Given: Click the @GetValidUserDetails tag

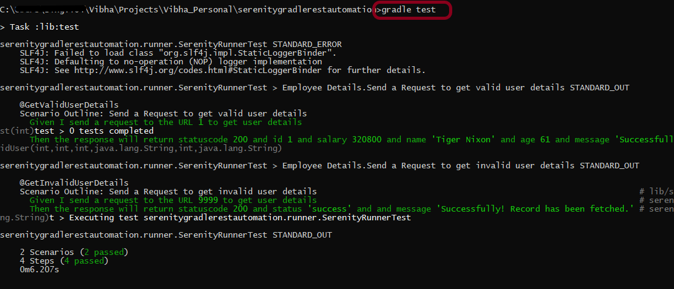Looking at the screenshot, I should point(69,105).
